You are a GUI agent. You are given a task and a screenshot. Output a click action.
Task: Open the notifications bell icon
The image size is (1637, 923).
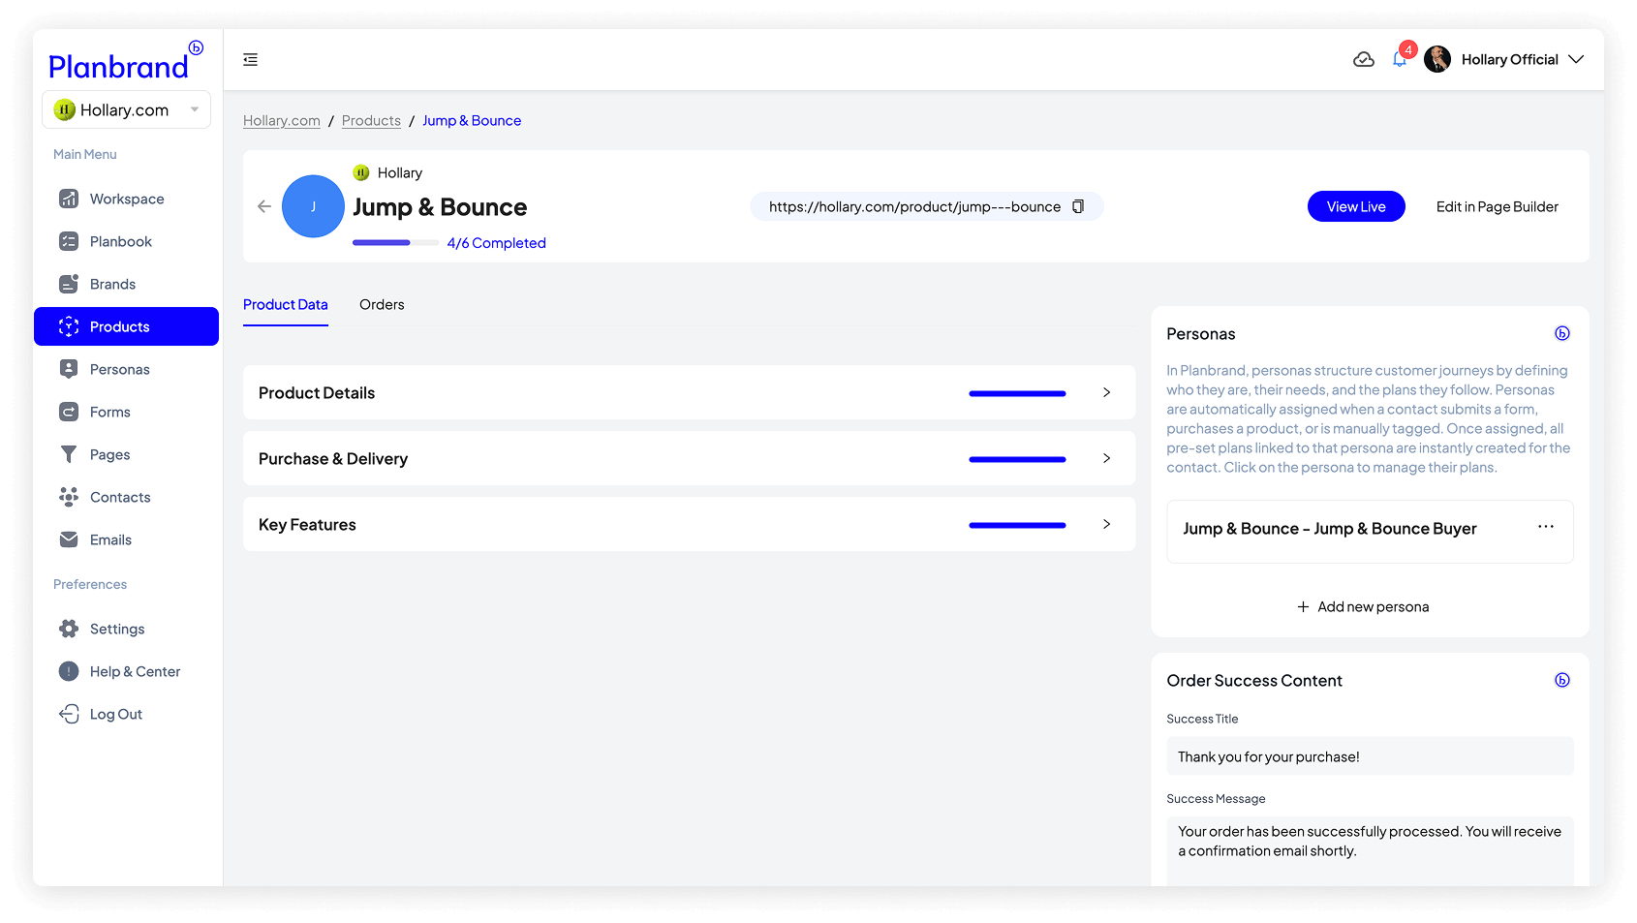click(1400, 60)
